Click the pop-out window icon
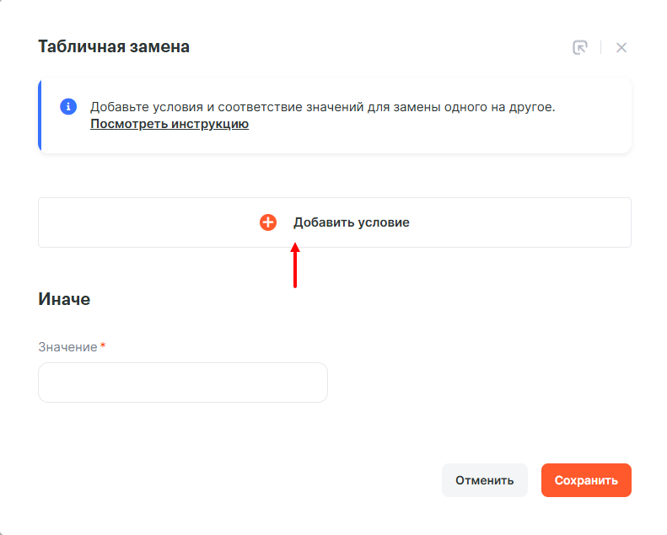Image resolution: width=667 pixels, height=535 pixels. (x=580, y=47)
